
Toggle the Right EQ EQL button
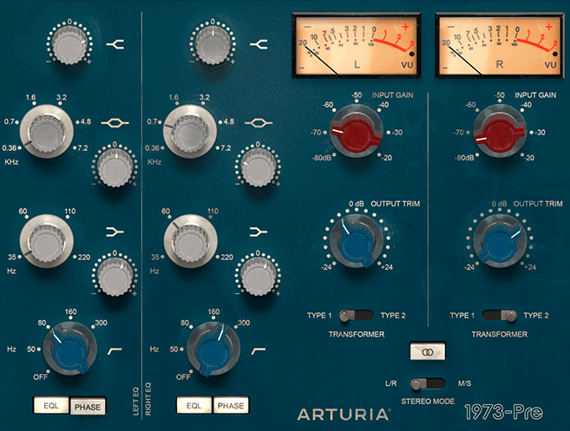click(193, 406)
